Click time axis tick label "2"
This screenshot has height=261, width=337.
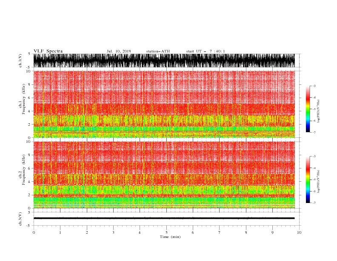click(x=87, y=232)
